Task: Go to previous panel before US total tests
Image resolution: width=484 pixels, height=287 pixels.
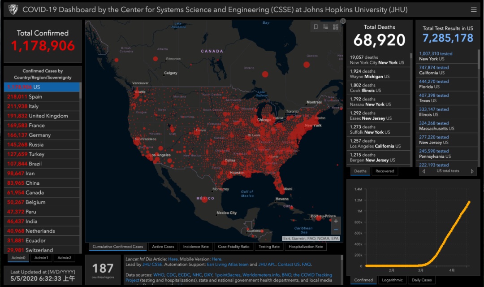Action: [424, 171]
